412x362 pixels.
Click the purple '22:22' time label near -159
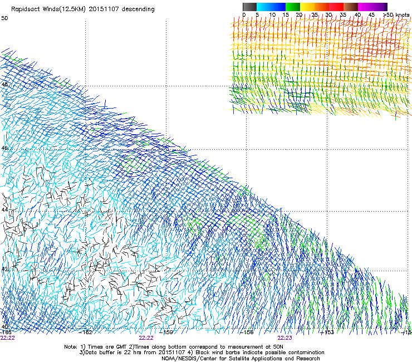(x=146, y=338)
